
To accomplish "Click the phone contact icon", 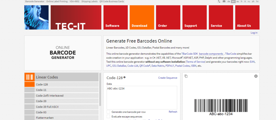I will point(219,1).
